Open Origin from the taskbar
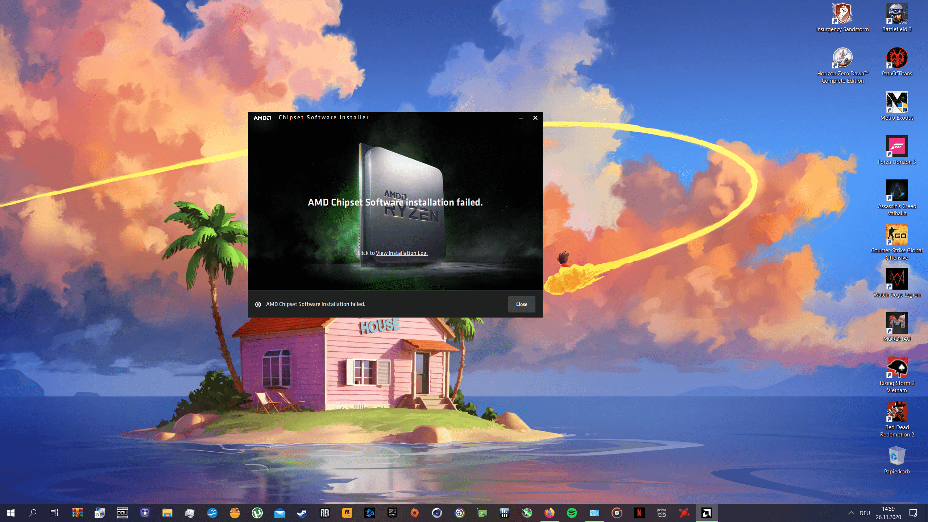The width and height of the screenshot is (928, 522). click(414, 513)
